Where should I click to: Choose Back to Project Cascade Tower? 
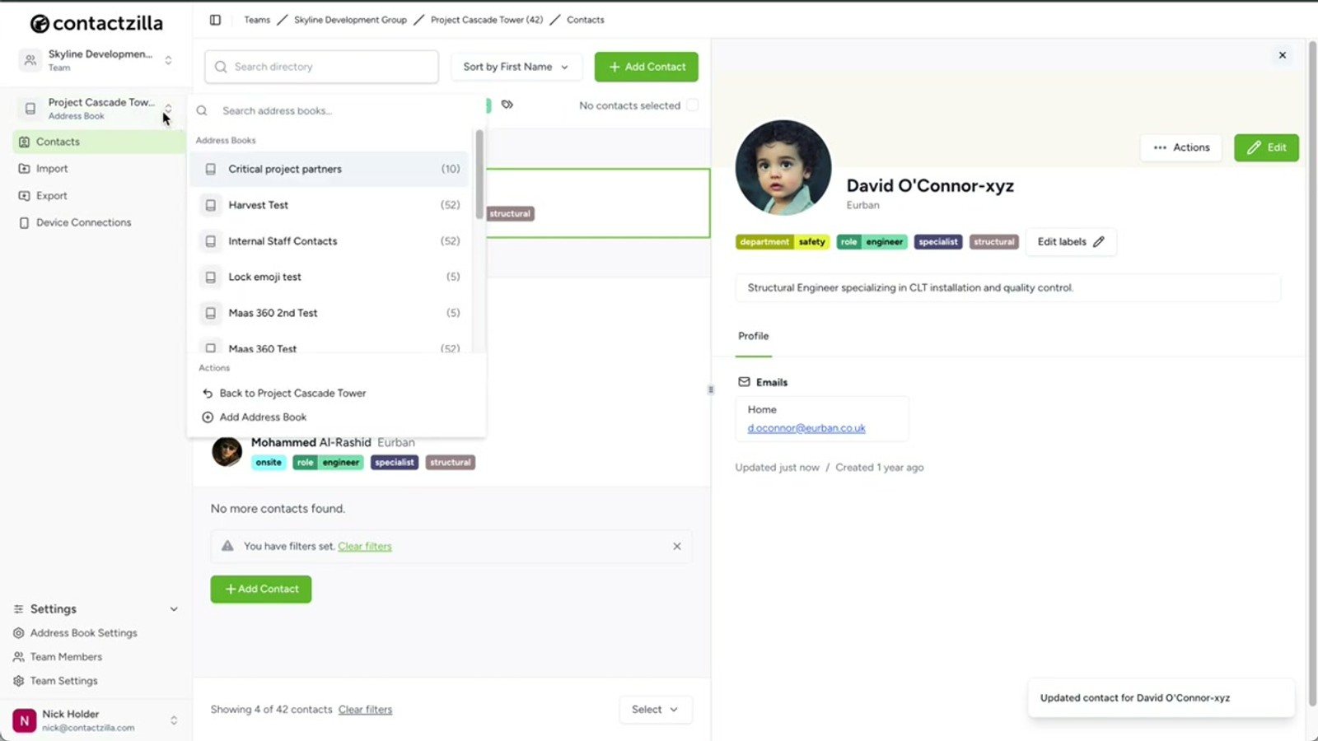284,394
